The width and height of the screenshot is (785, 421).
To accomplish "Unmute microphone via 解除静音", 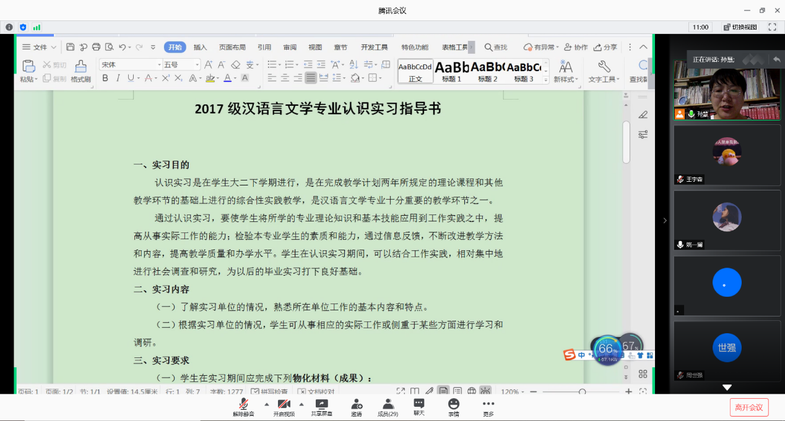I will click(x=243, y=404).
